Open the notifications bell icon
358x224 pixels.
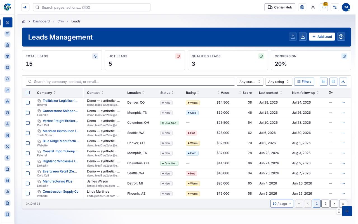(x=324, y=7)
